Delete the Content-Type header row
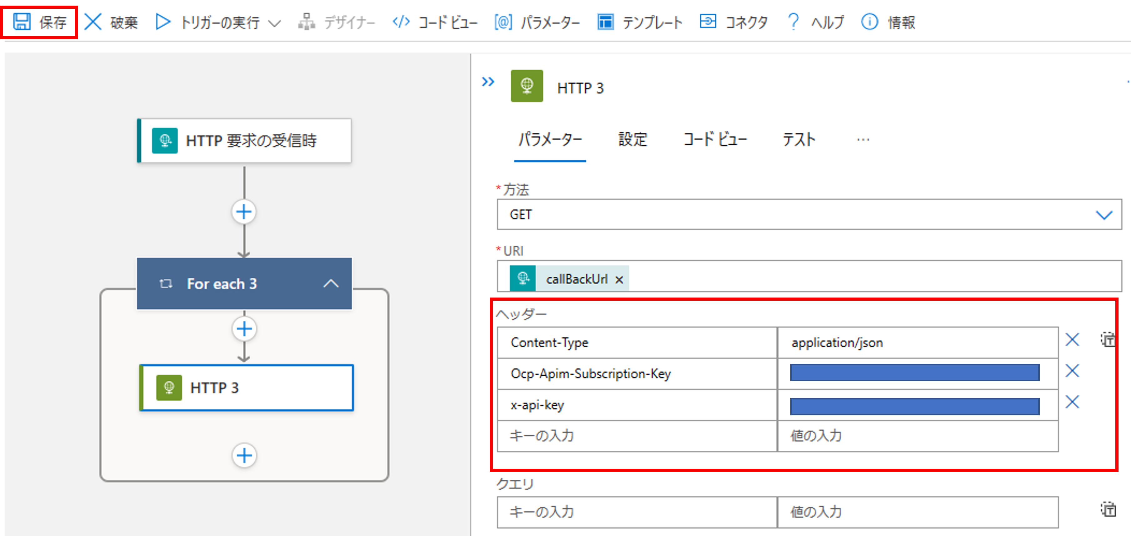1131x536 pixels. click(1072, 340)
